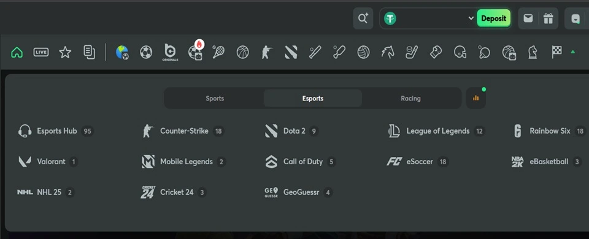Select the table tennis paddle icon
The height and width of the screenshot is (239, 589).
point(484,52)
